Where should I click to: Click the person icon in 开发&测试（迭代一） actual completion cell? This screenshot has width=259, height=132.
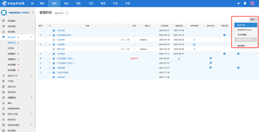pyautogui.click(x=179, y=58)
